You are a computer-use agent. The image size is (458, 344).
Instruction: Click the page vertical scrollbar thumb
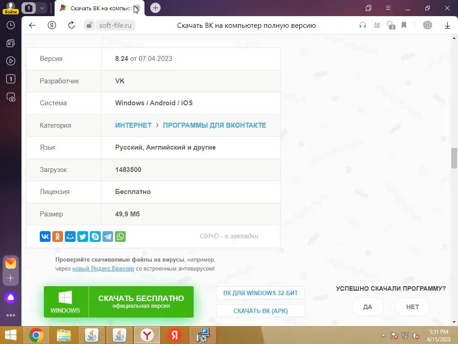tap(454, 158)
